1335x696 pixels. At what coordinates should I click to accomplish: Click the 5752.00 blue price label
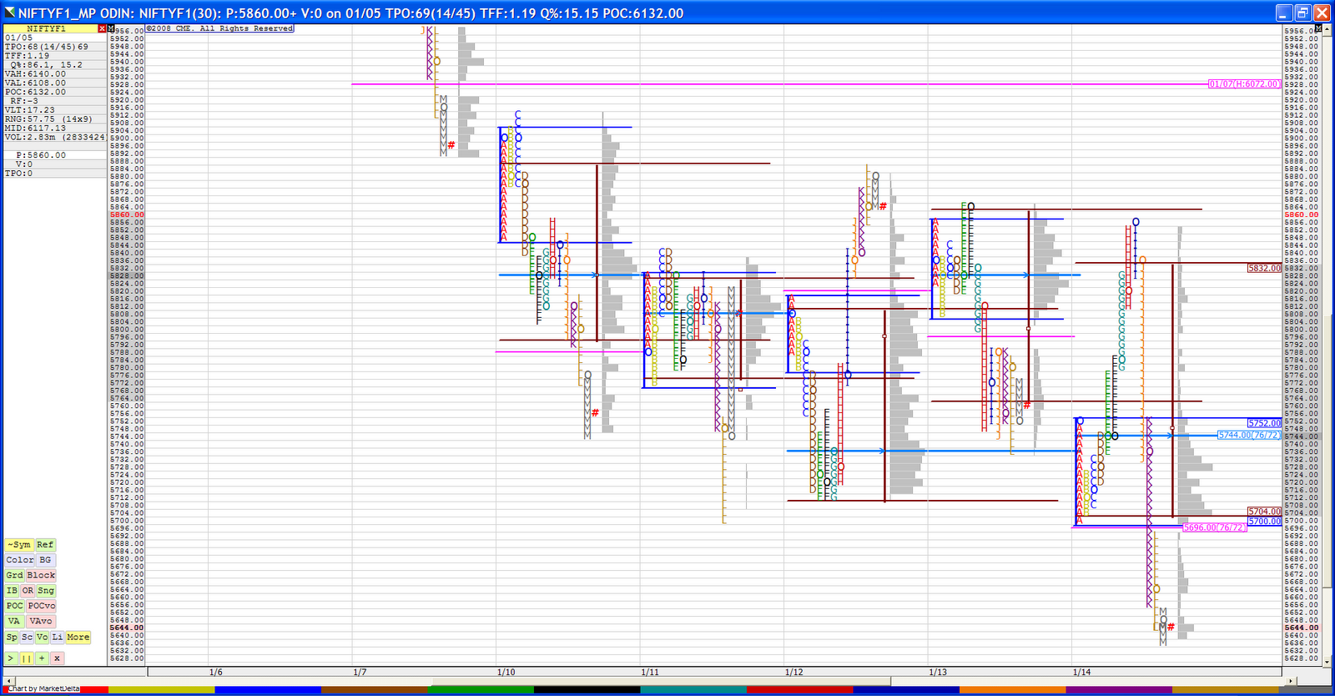[x=1264, y=423]
